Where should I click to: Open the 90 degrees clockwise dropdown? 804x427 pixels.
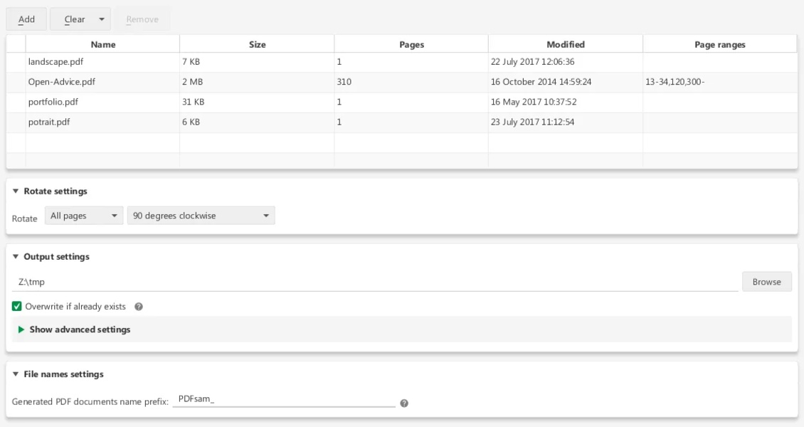[x=201, y=216]
